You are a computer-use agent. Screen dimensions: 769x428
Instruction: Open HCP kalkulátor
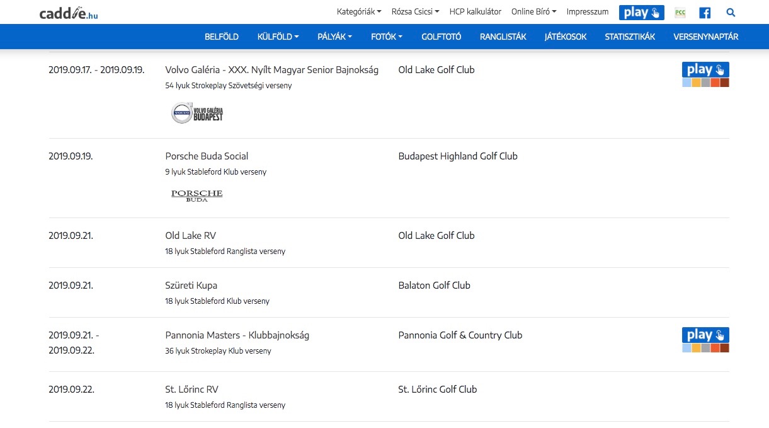[476, 12]
